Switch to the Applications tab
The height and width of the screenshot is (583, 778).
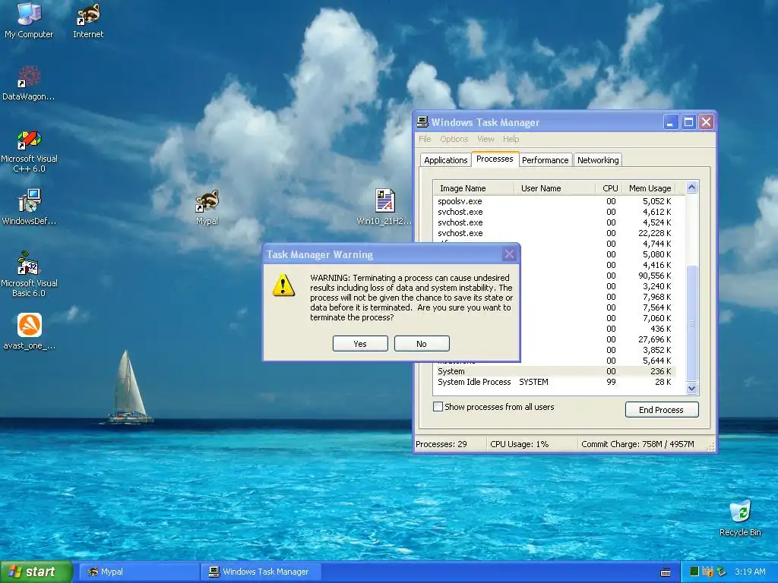(445, 160)
